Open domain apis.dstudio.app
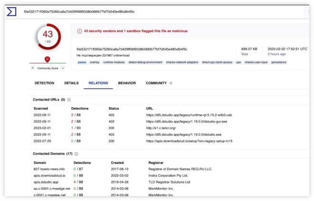The width and height of the screenshot is (314, 201). coord(46,182)
